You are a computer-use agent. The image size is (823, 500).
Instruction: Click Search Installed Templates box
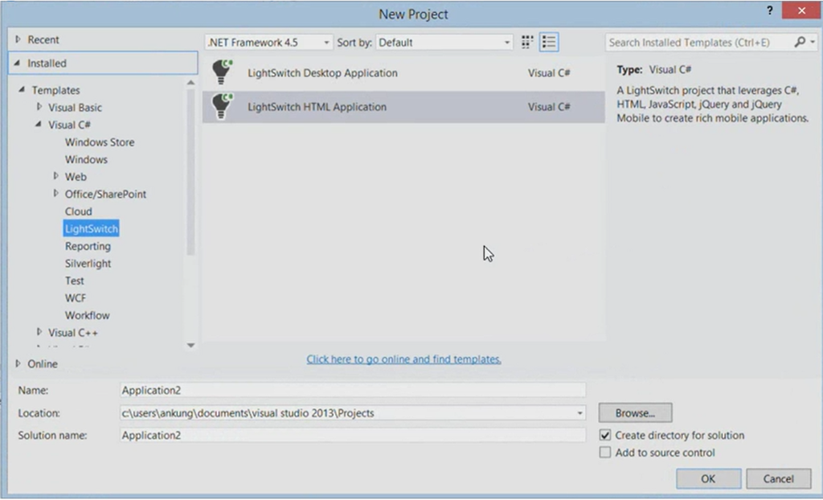[700, 42]
